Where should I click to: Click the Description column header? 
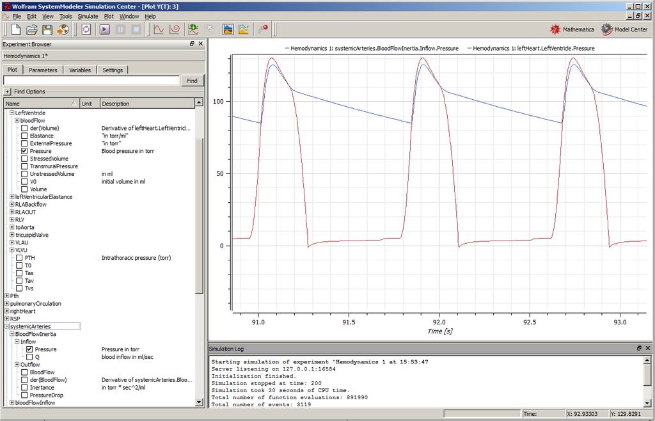pyautogui.click(x=148, y=104)
